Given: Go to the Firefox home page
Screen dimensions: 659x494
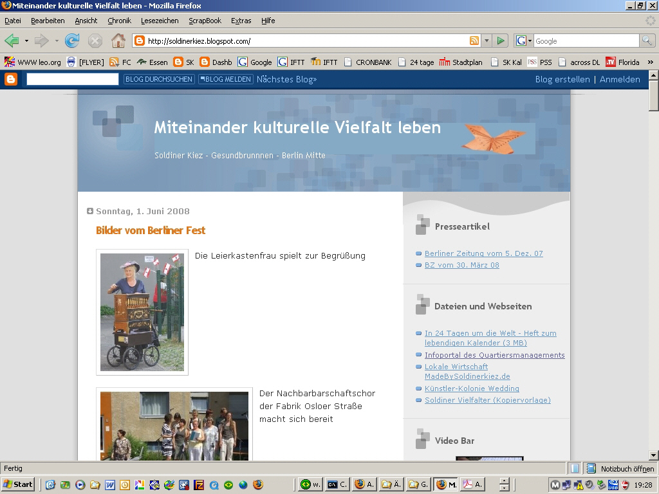Looking at the screenshot, I should pos(118,41).
